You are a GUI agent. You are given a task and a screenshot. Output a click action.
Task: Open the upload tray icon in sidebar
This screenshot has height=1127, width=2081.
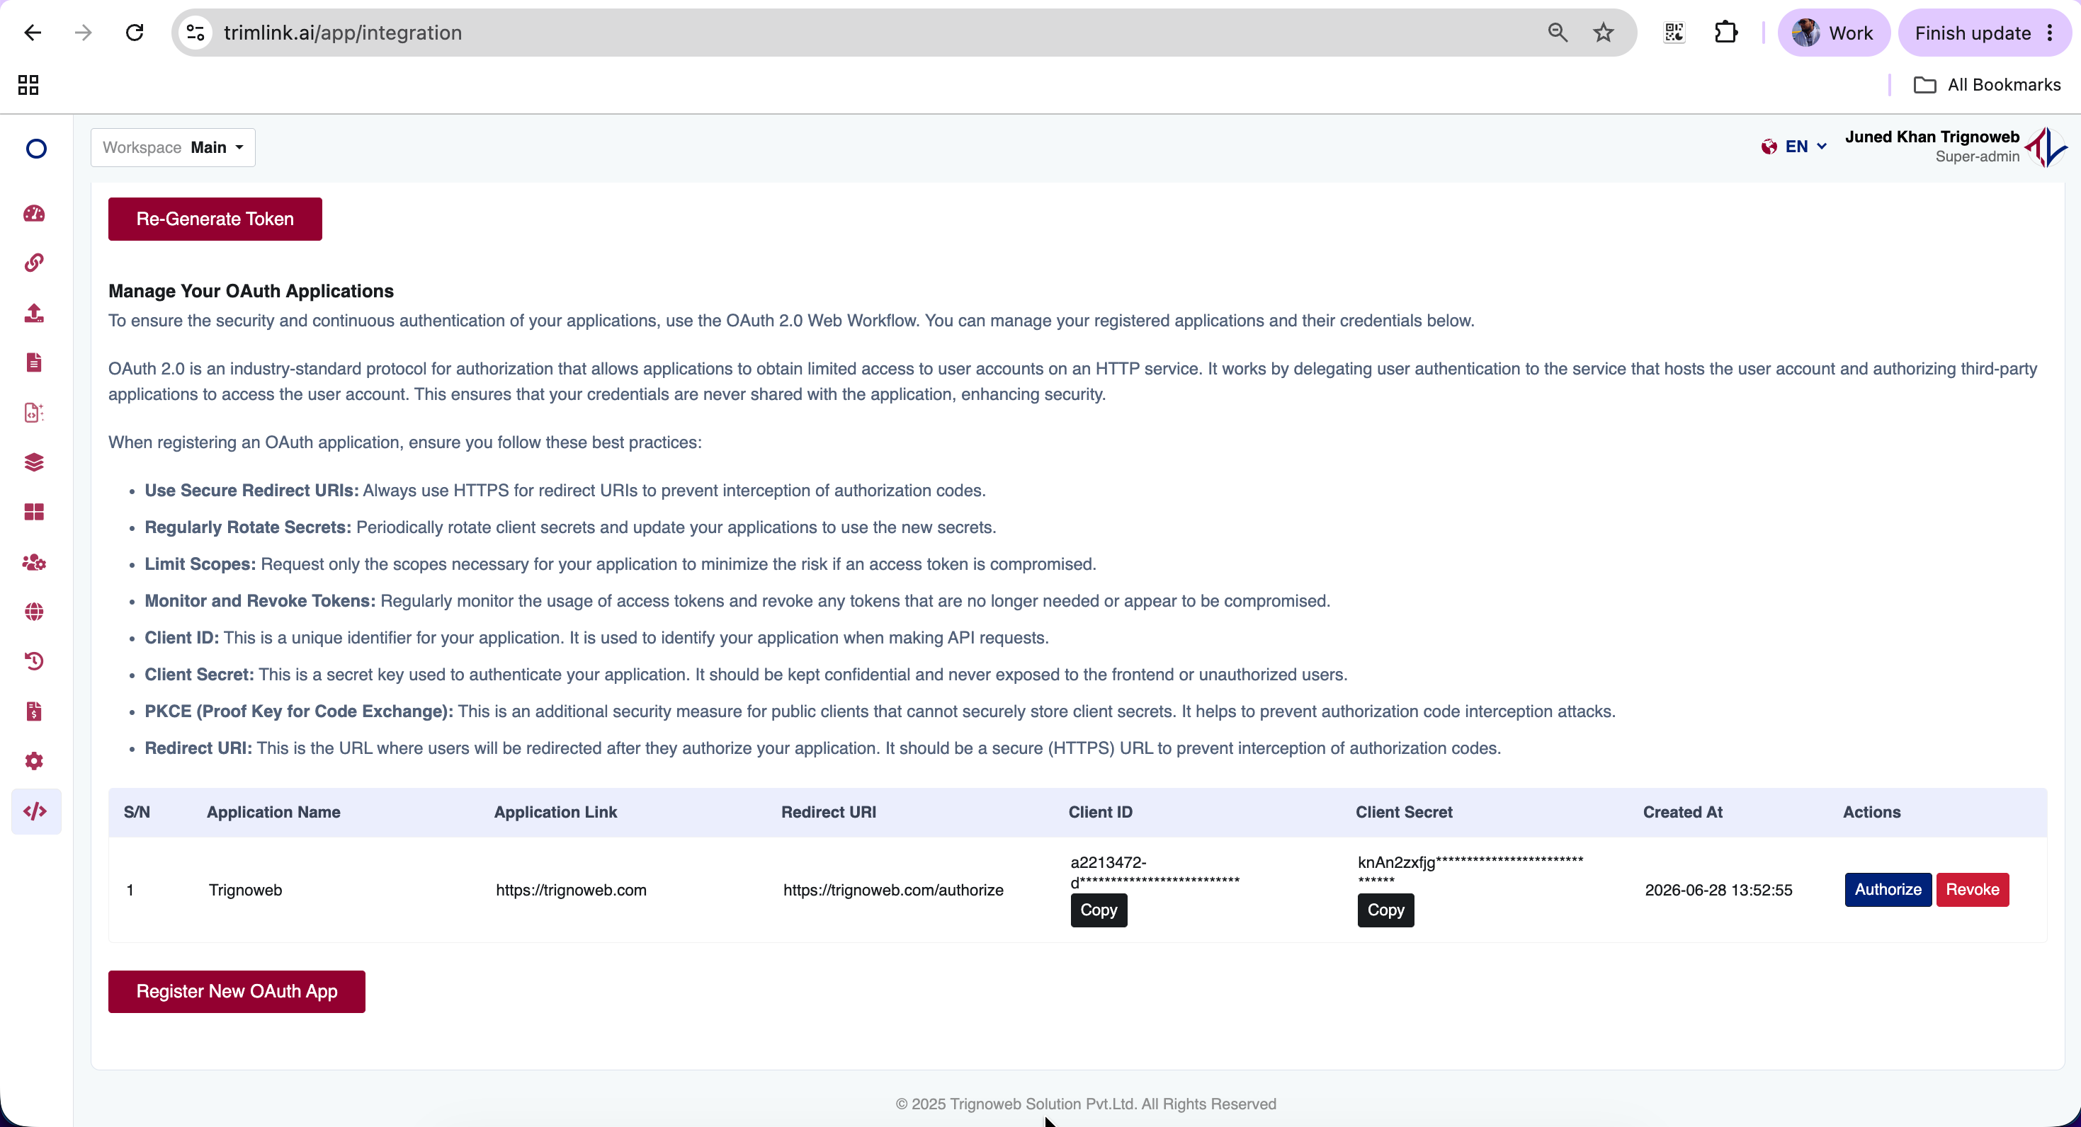tap(34, 313)
